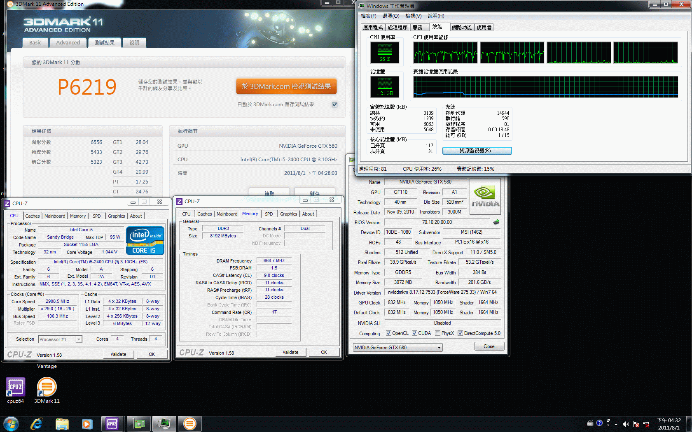Click the volume speaker tray icon
Screen dimensions: 692x432
(x=626, y=424)
